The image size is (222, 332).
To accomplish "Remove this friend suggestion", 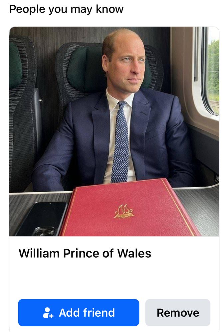I will coord(178,312).
